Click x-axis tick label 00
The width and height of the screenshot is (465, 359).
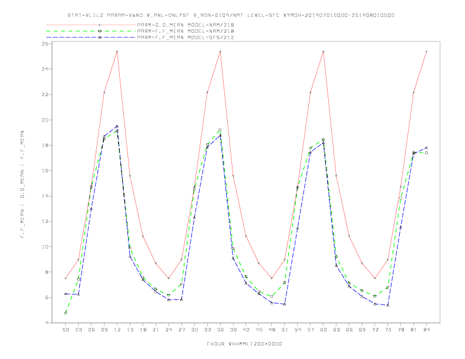[x=66, y=330]
